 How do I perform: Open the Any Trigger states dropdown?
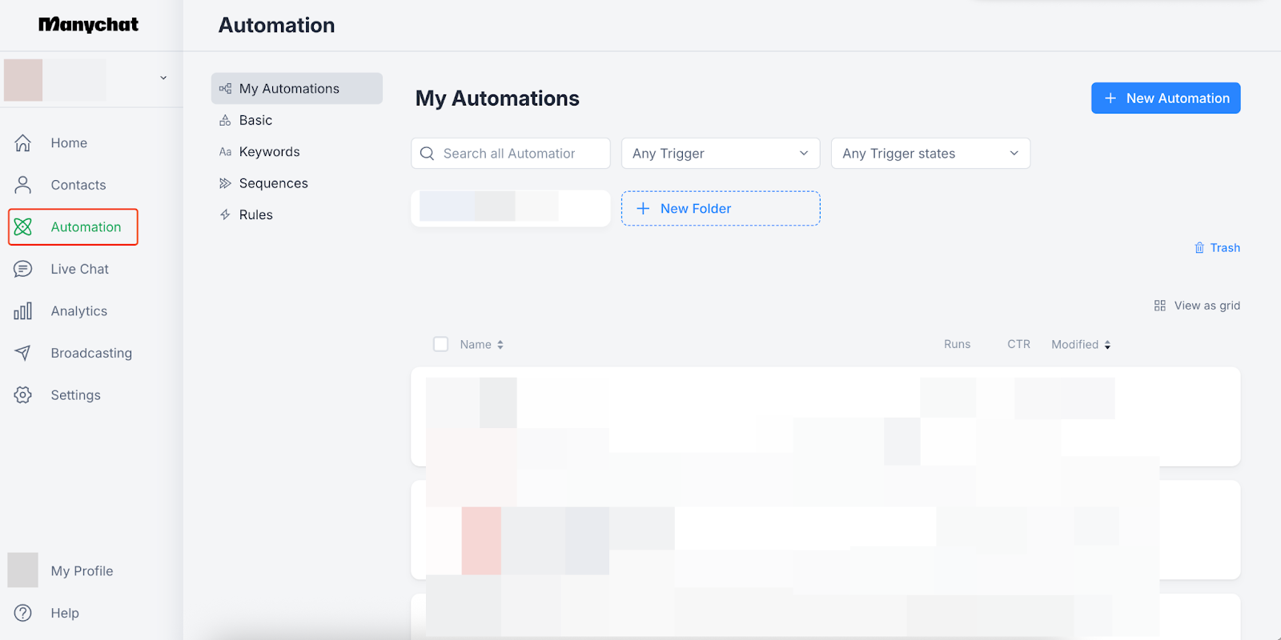tap(930, 154)
